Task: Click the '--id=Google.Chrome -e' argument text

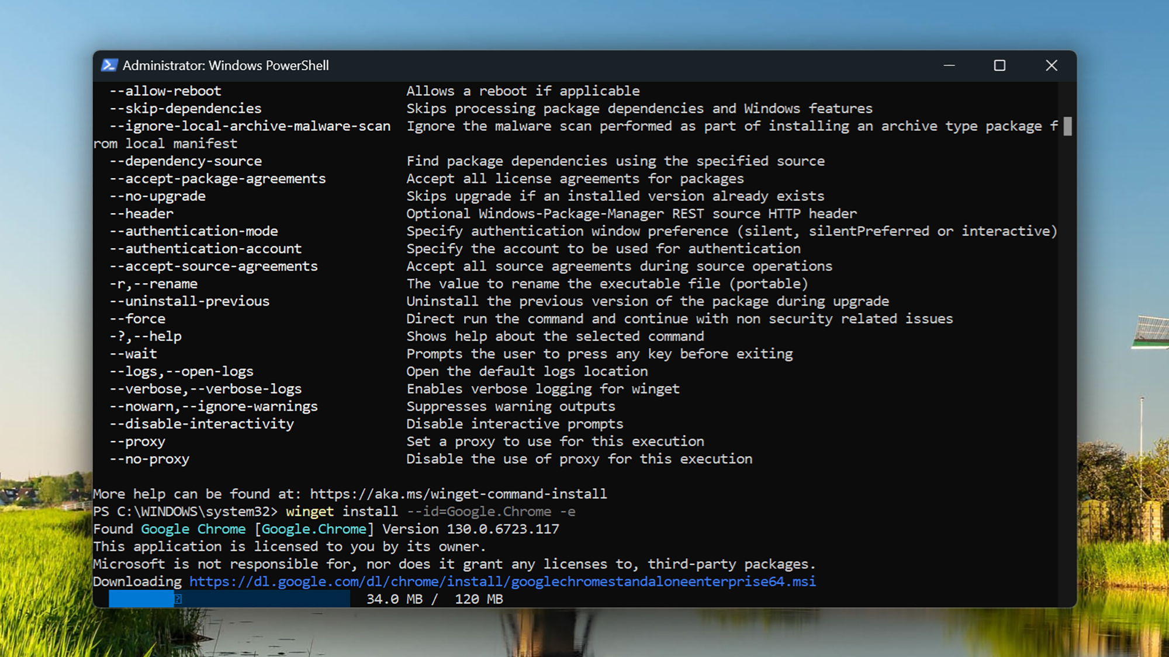Action: pyautogui.click(x=491, y=512)
